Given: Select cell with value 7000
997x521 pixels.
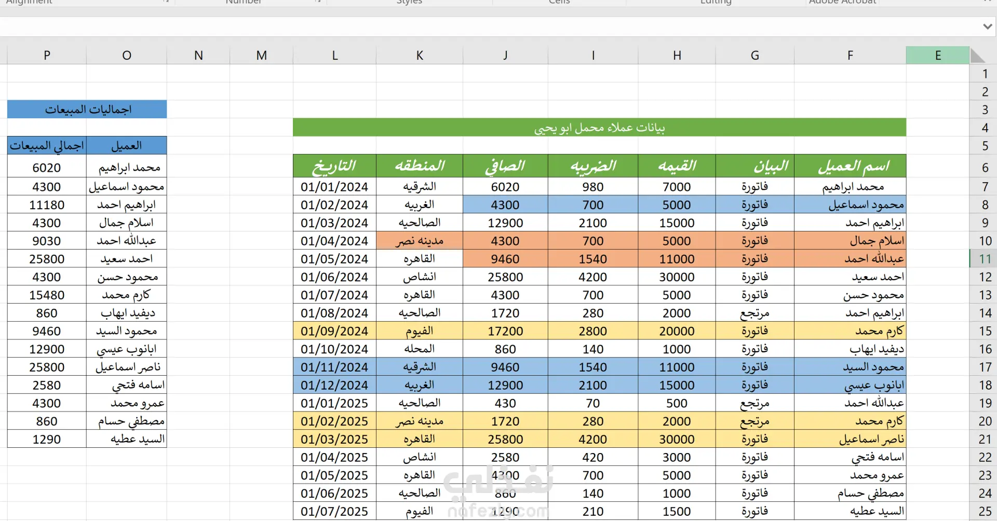Looking at the screenshot, I should click(677, 187).
